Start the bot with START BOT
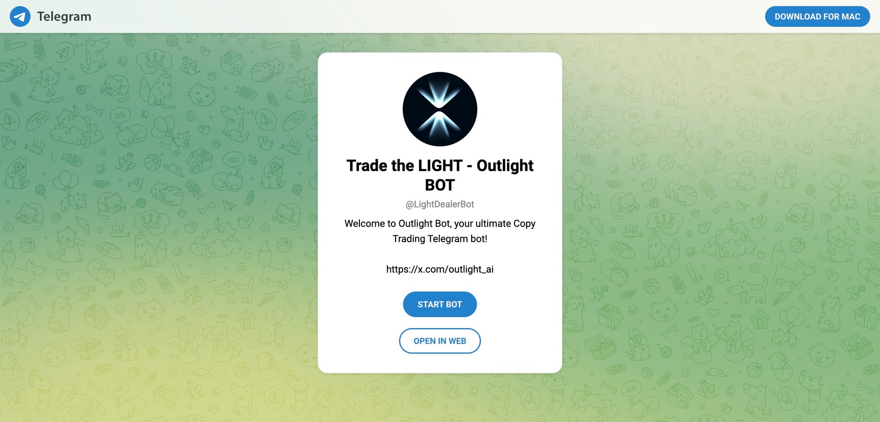The width and height of the screenshot is (880, 422). pyautogui.click(x=440, y=304)
